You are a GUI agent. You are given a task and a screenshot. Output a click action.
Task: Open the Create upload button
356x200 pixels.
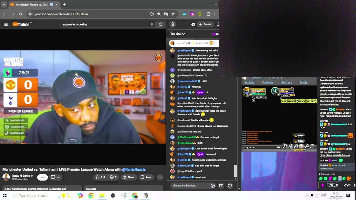(205, 24)
